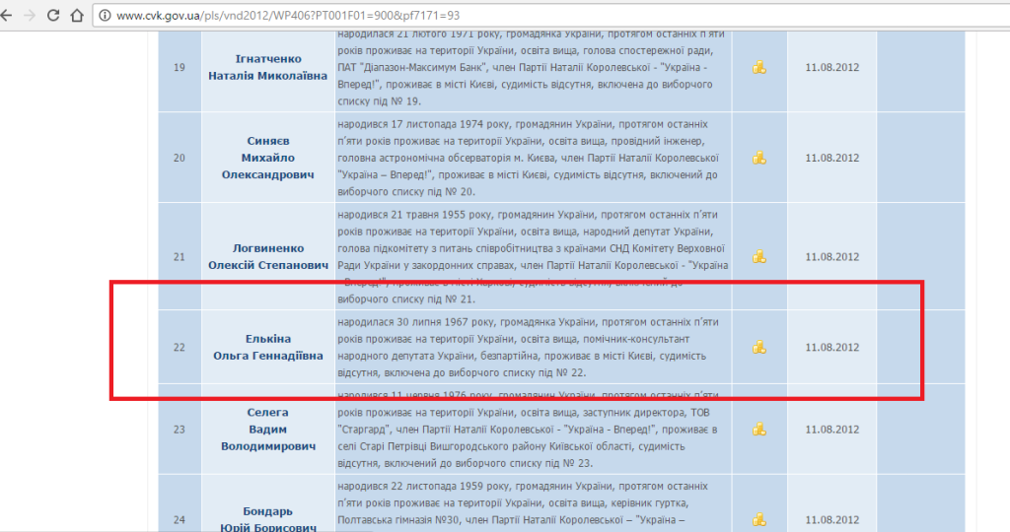This screenshot has width=1010, height=532.
Task: Open the coins icon in Синяєв's row
Action: coord(759,158)
